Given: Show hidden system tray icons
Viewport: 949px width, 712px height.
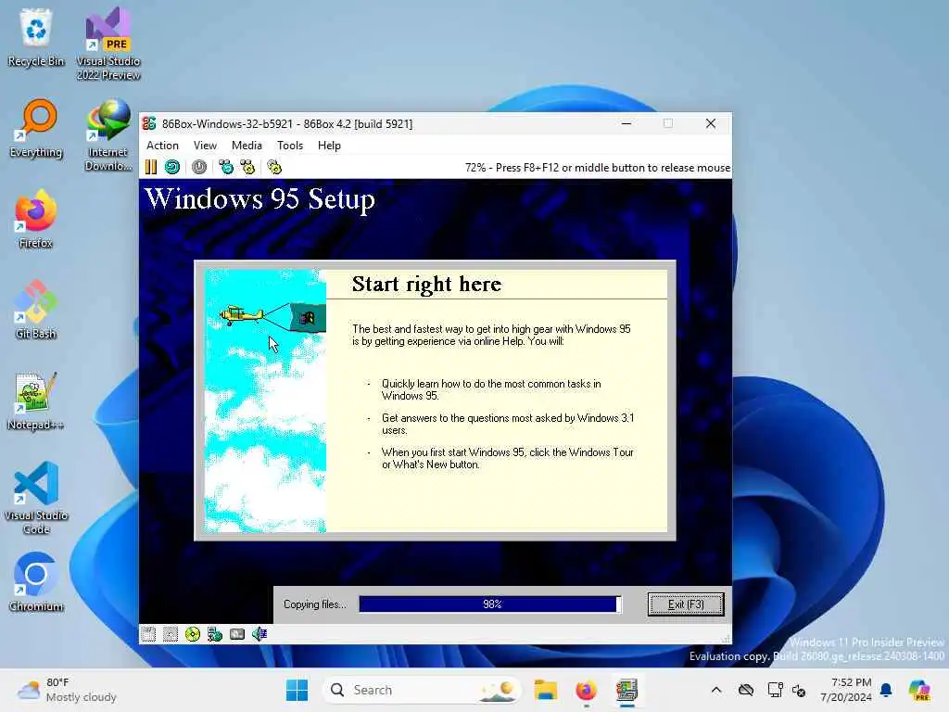Looking at the screenshot, I should [x=716, y=690].
